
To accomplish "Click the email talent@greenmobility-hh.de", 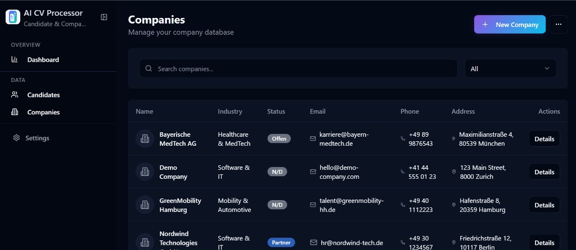I will coord(352,205).
